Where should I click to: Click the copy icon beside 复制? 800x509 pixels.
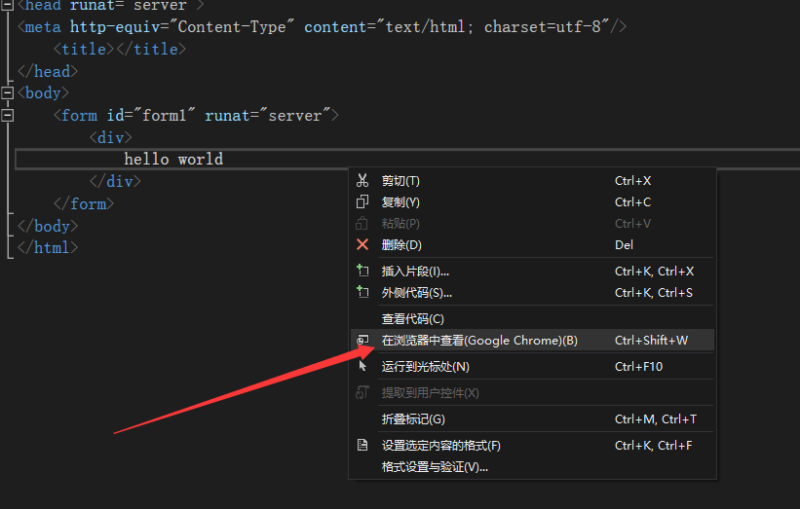coord(362,202)
